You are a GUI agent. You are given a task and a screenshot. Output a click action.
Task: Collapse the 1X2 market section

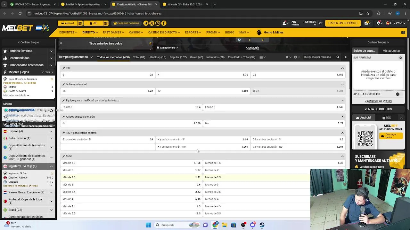(342, 68)
